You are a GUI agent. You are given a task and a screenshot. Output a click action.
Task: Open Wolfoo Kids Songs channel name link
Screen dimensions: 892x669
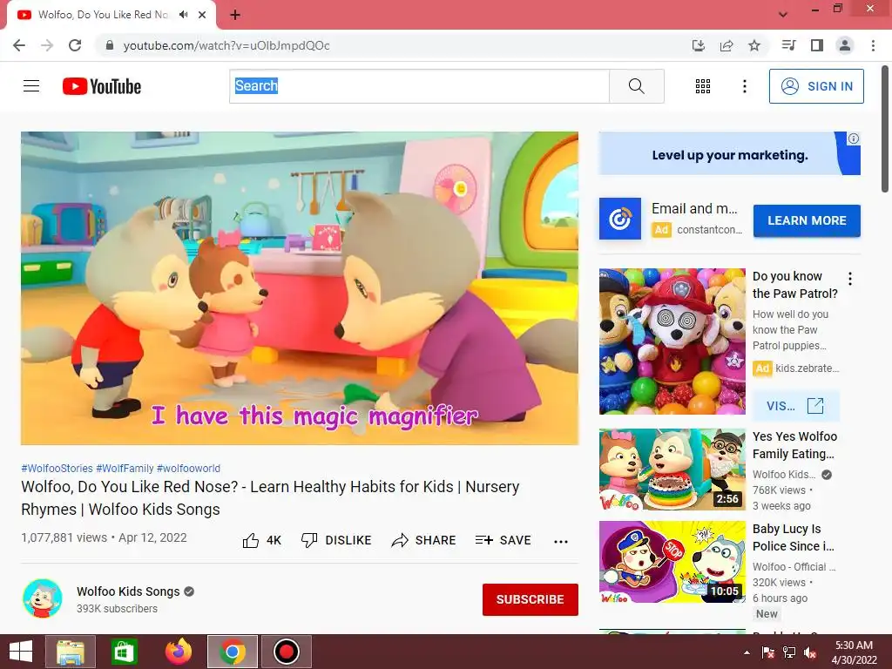128,591
